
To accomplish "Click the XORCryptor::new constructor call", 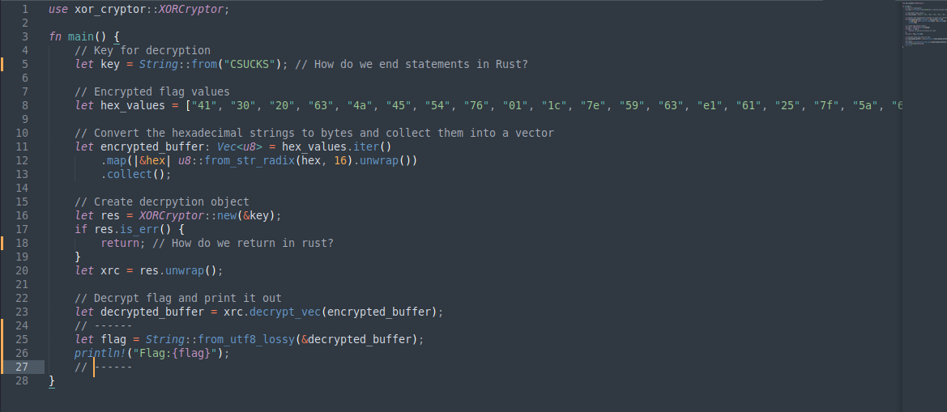I will (208, 215).
